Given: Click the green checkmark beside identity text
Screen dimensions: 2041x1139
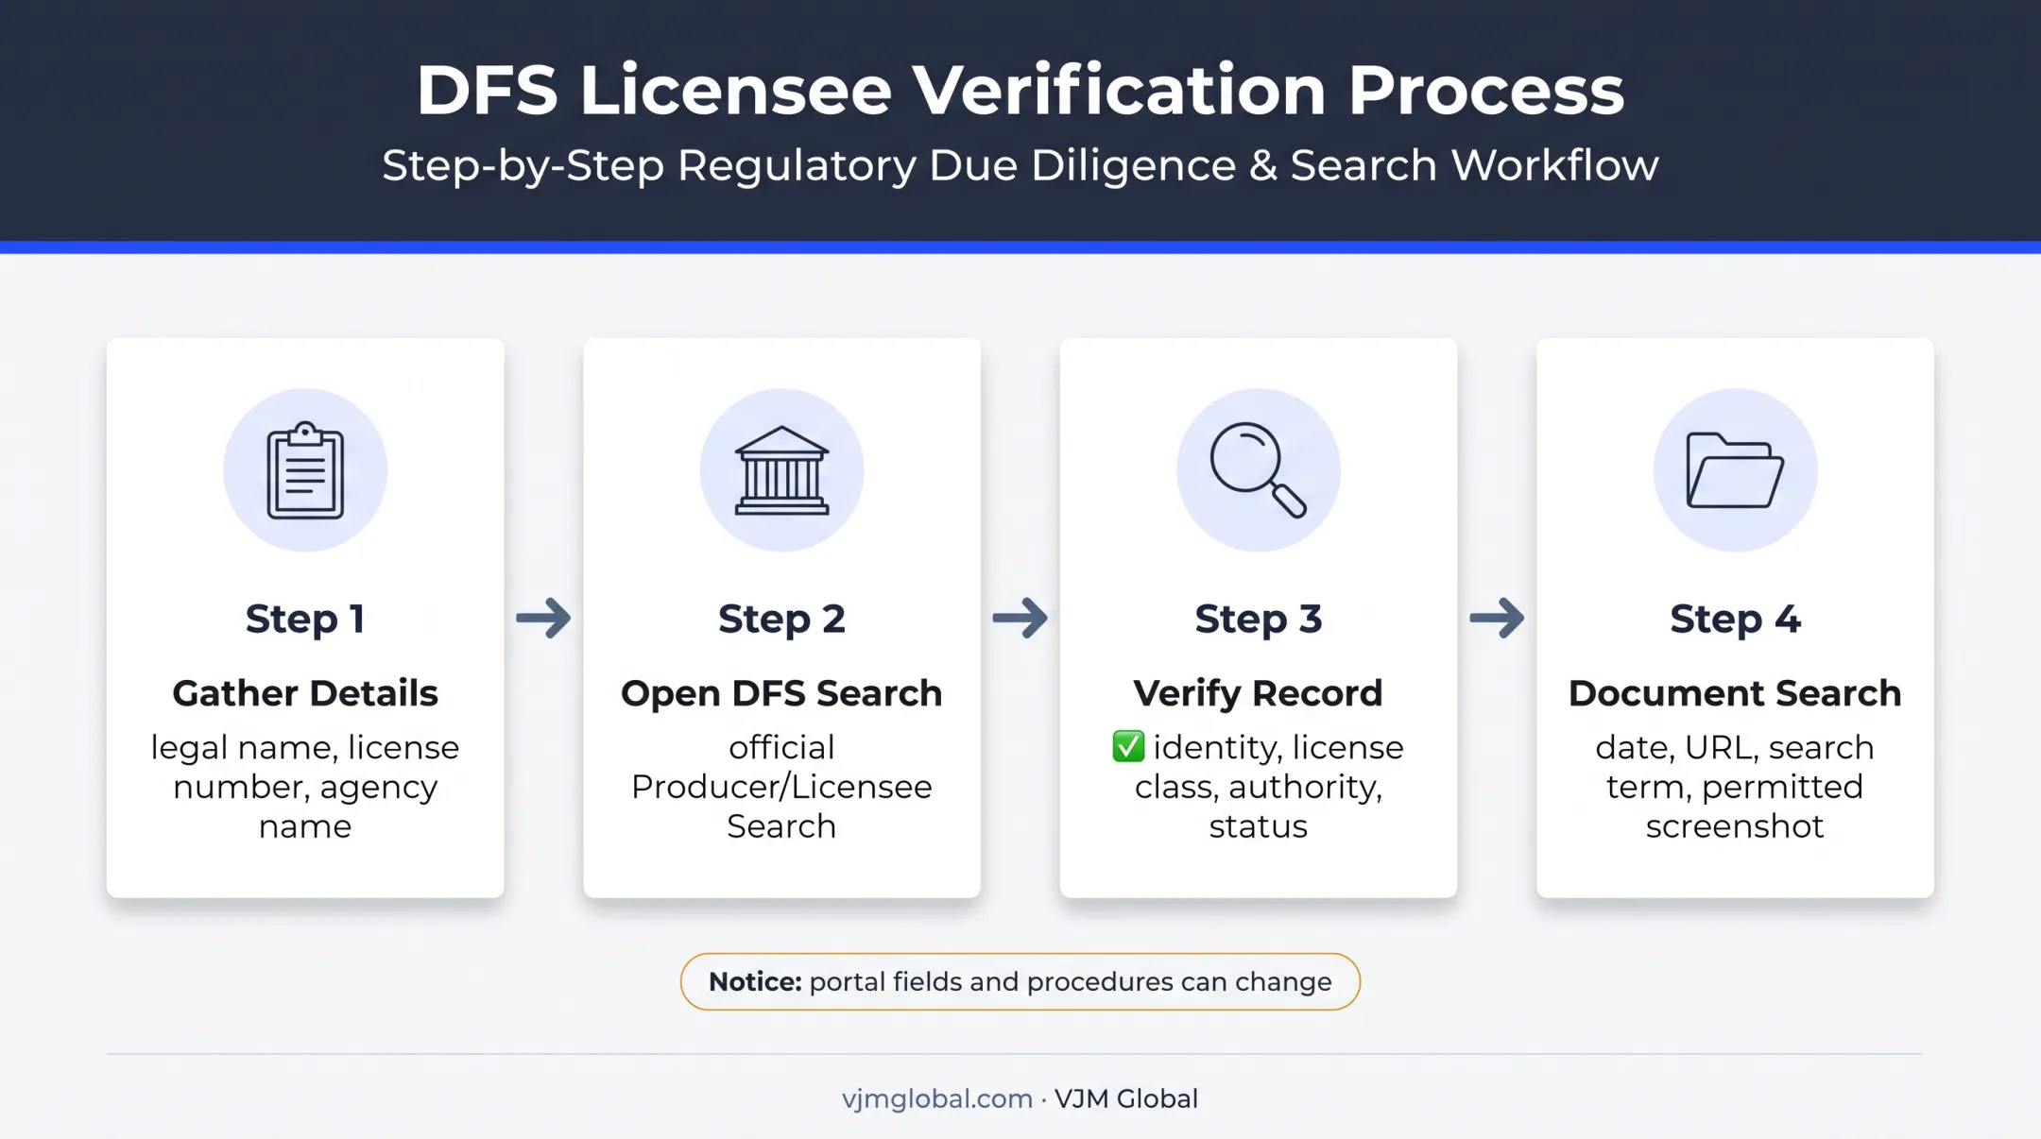Looking at the screenshot, I should click(1128, 746).
